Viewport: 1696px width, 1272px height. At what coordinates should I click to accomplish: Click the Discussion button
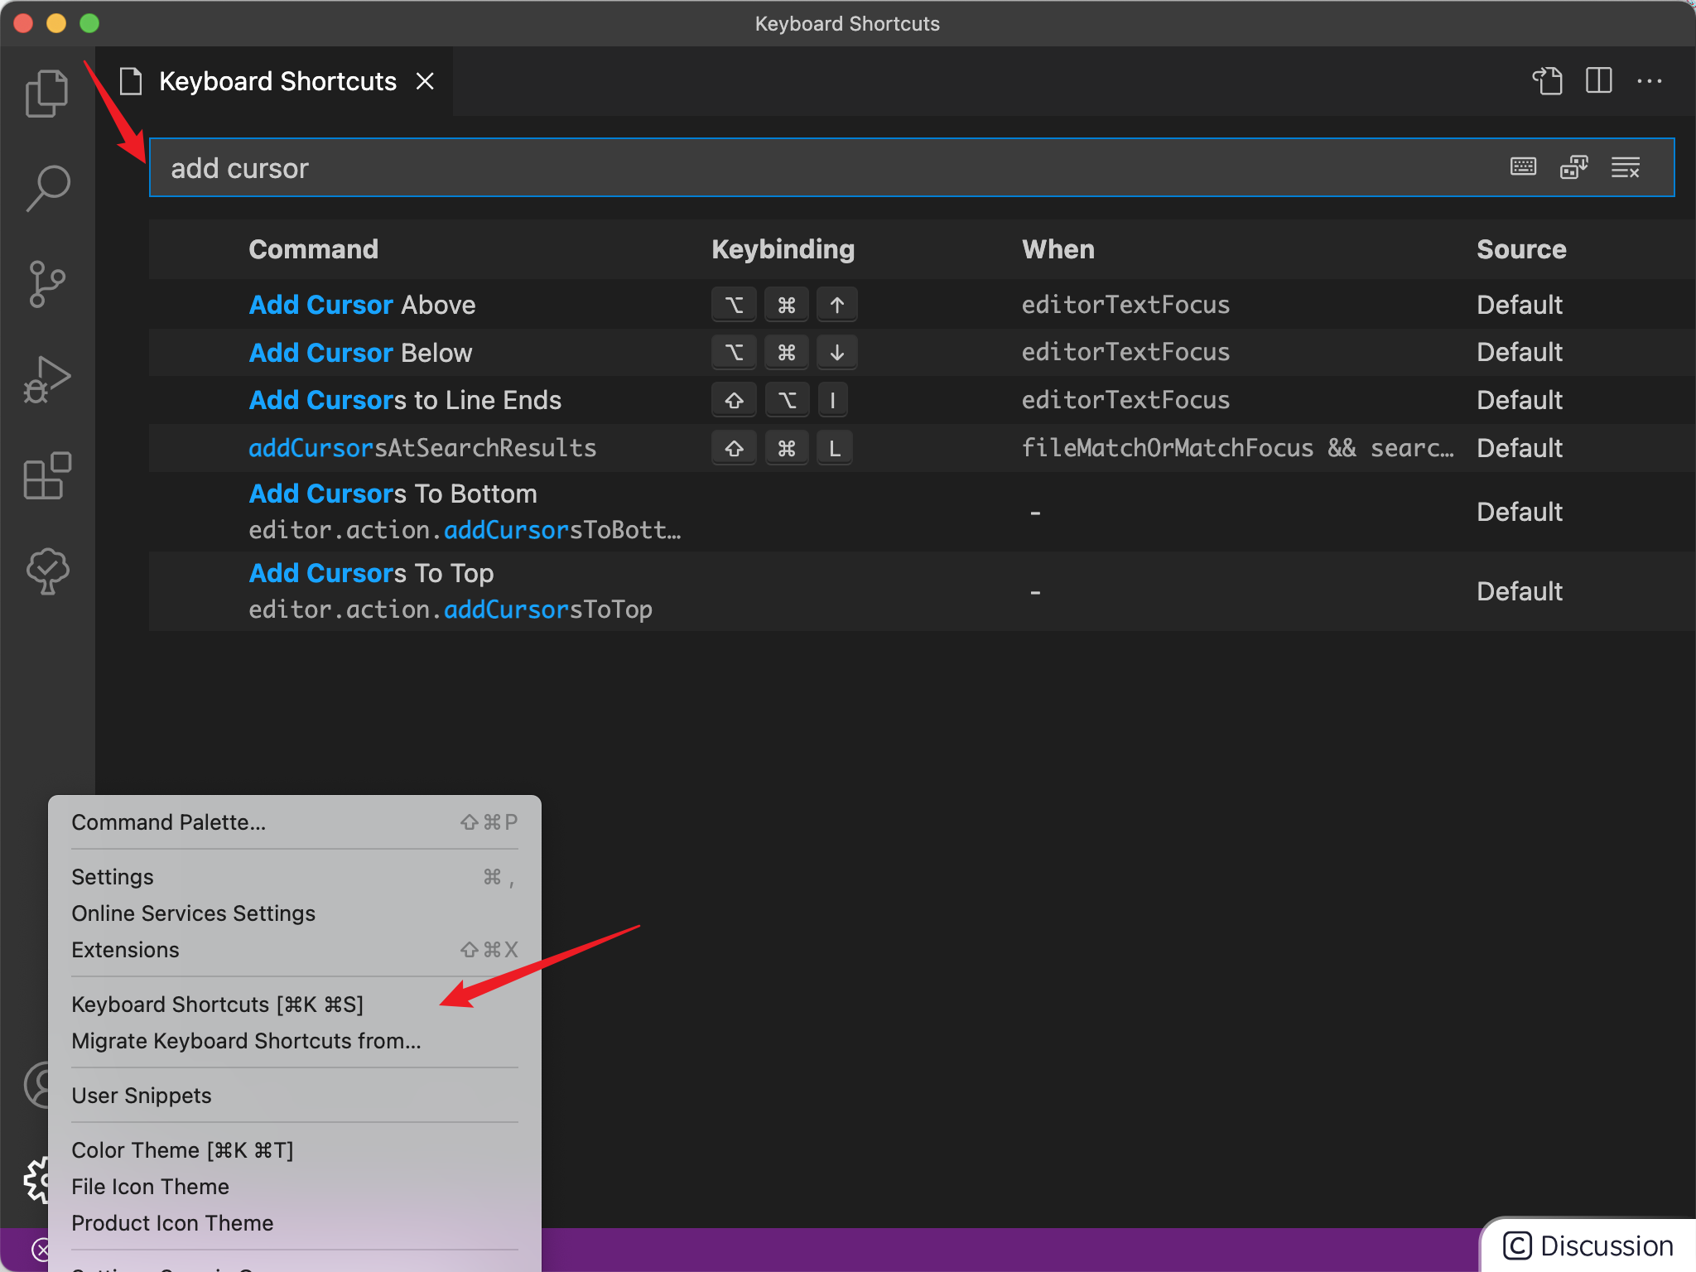coord(1588,1245)
